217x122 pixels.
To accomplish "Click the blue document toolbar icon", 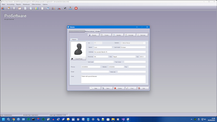I will (25, 8).
